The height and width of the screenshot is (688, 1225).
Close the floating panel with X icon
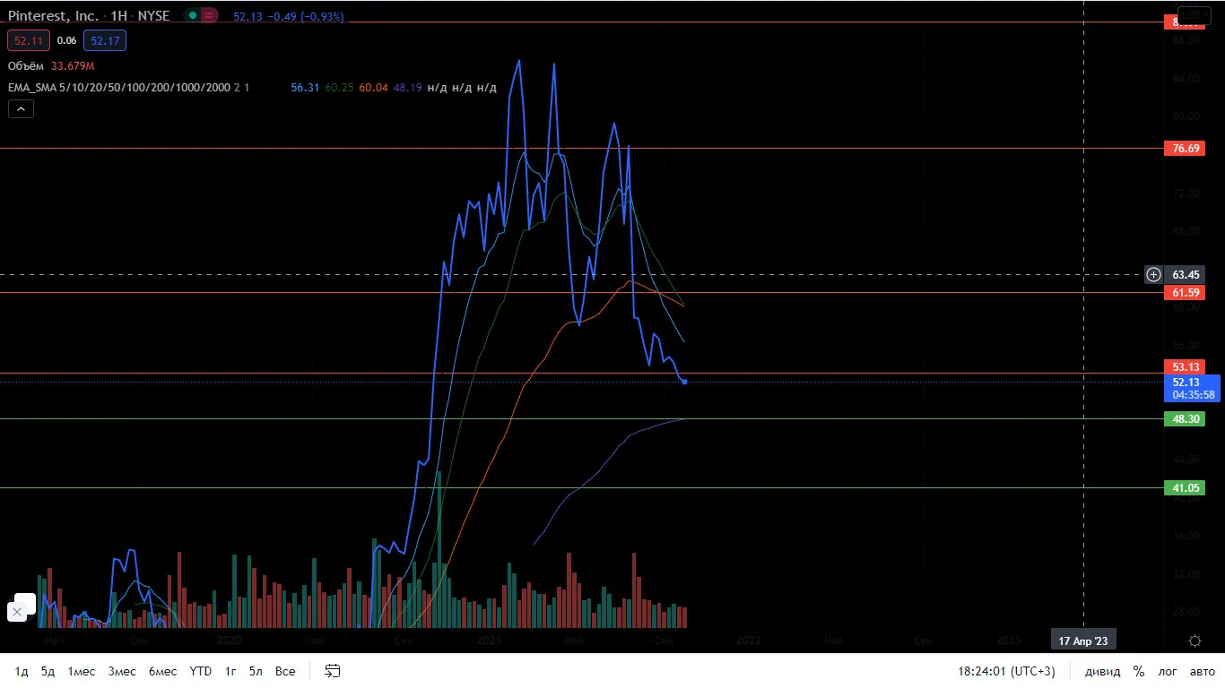[x=16, y=612]
